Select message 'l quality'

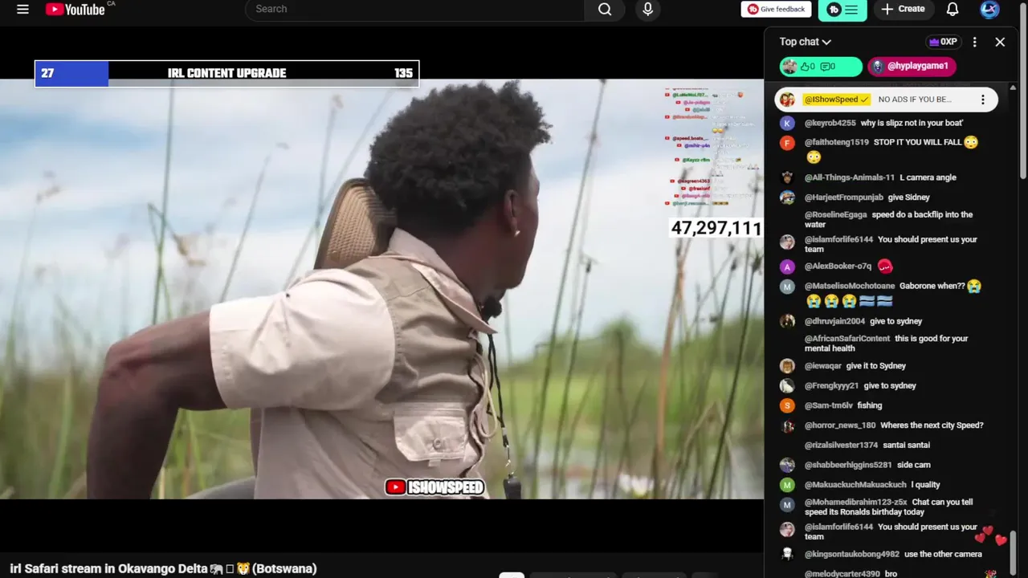tap(925, 485)
